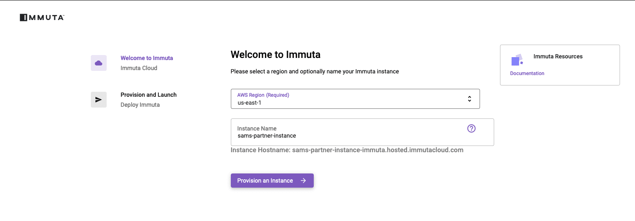Click the Deploy Immuta subtitle text
The image size is (635, 221).
click(140, 105)
